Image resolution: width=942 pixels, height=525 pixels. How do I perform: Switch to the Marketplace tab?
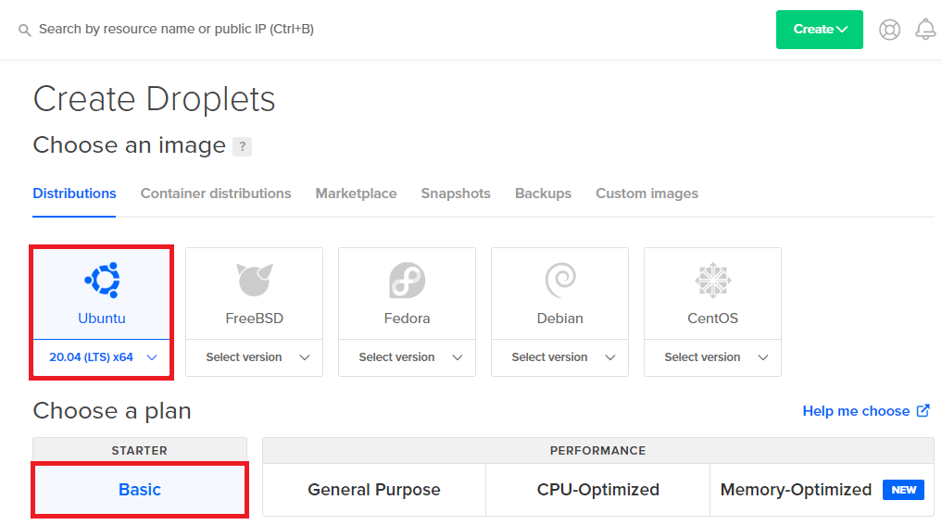[356, 194]
